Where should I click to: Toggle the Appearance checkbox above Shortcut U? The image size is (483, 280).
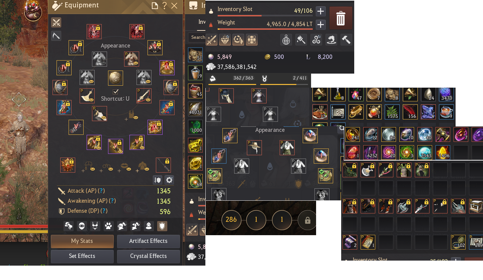tap(116, 92)
